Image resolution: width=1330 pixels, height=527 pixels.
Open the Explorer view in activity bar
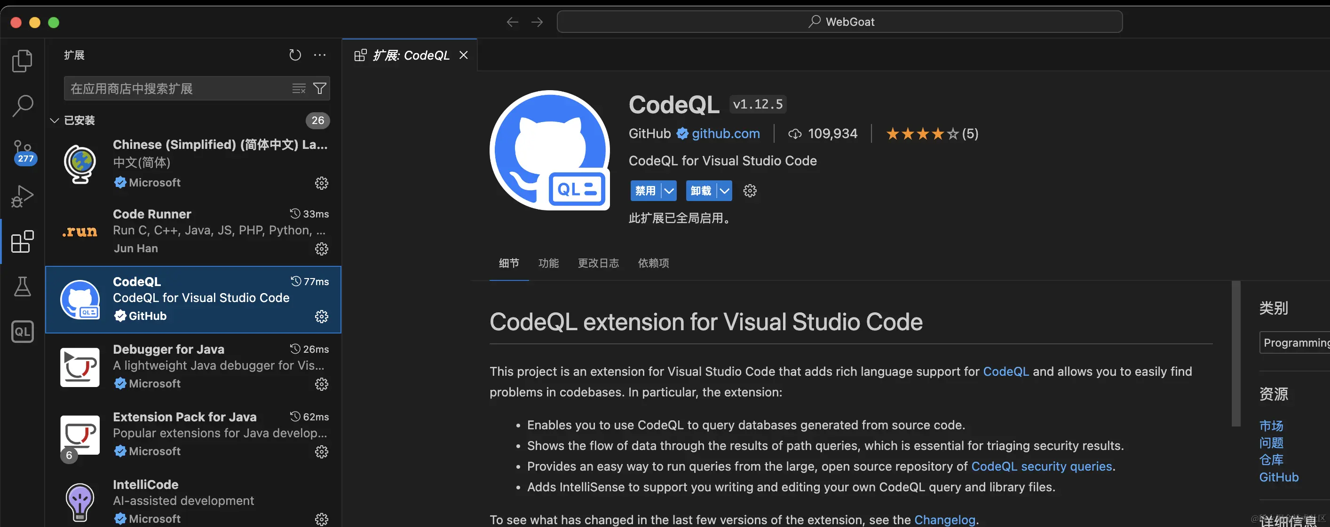22,61
